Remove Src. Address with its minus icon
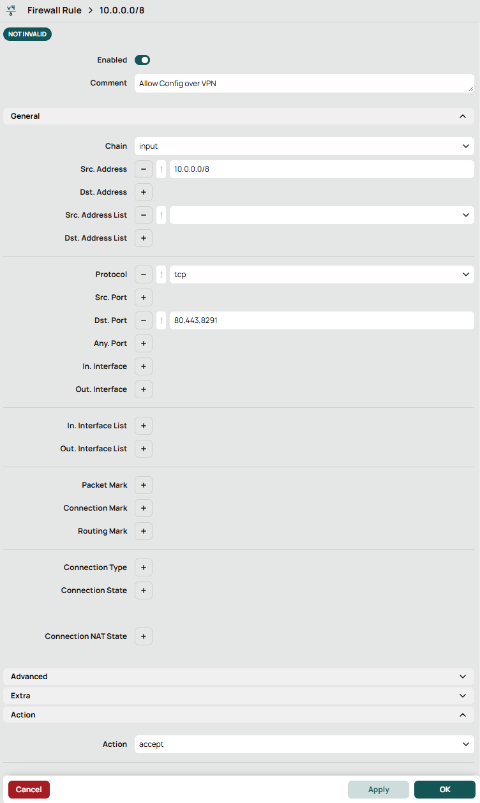This screenshot has height=803, width=480. (143, 169)
